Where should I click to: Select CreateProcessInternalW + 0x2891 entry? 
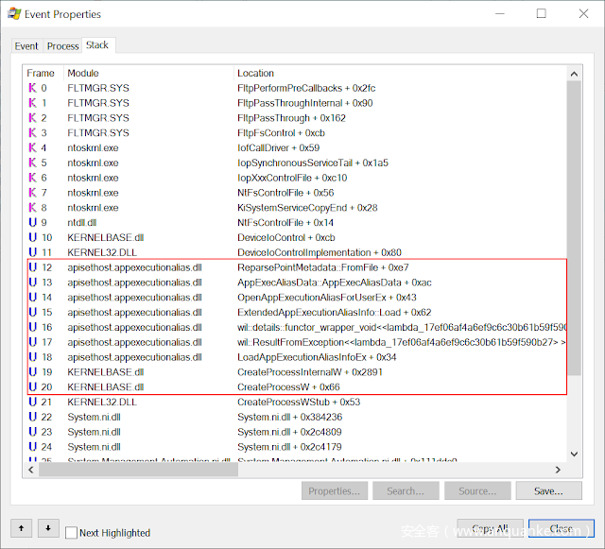tap(310, 372)
